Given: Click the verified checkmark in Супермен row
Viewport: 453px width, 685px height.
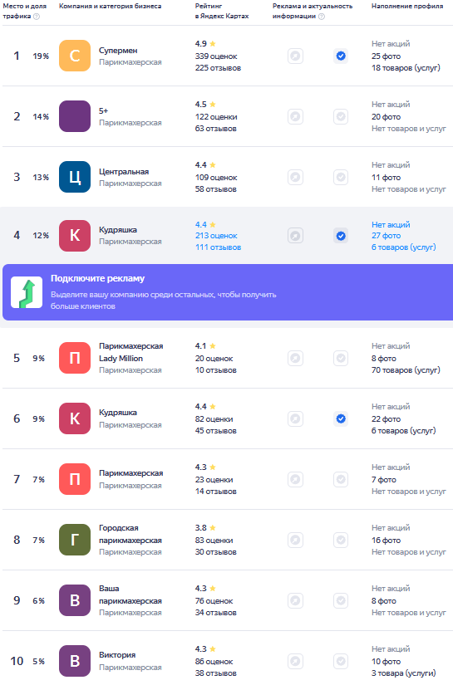Looking at the screenshot, I should pos(341,56).
